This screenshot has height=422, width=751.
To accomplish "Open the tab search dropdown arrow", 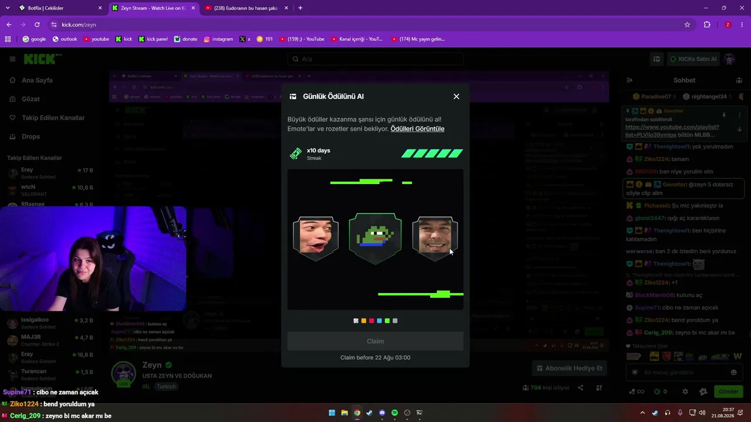I will coord(7,8).
